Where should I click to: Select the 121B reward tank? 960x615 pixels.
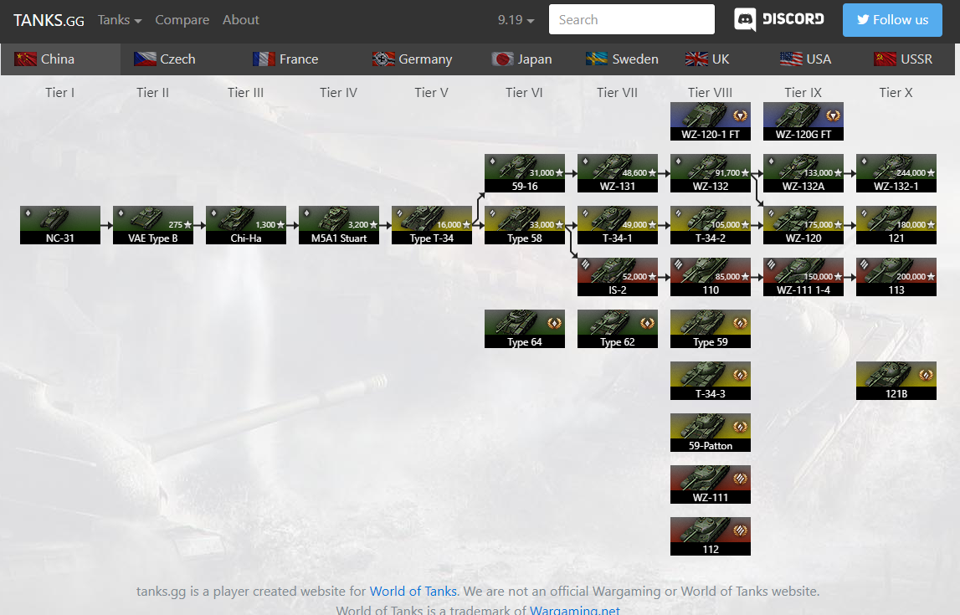click(896, 381)
